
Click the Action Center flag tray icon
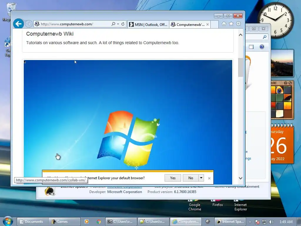(257, 222)
